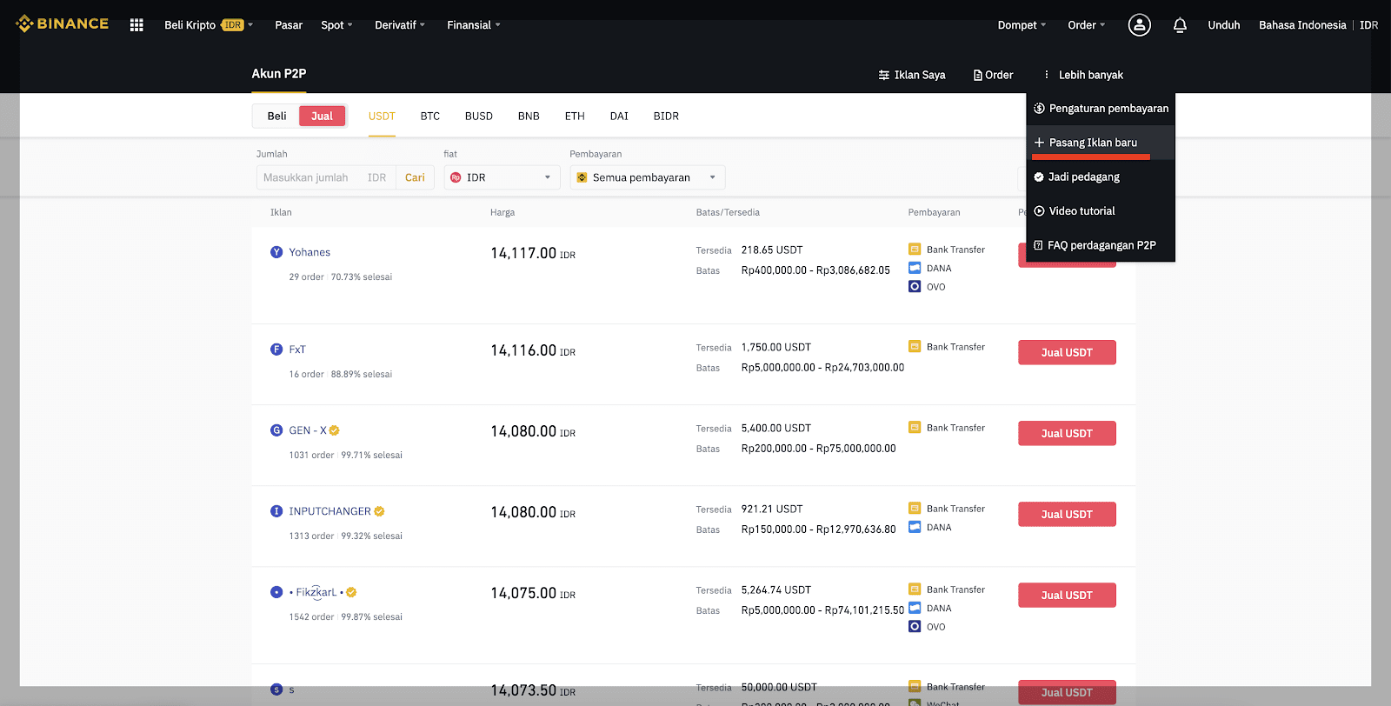Click the 14,117.00 IDR price
1391x706 pixels.
(533, 253)
